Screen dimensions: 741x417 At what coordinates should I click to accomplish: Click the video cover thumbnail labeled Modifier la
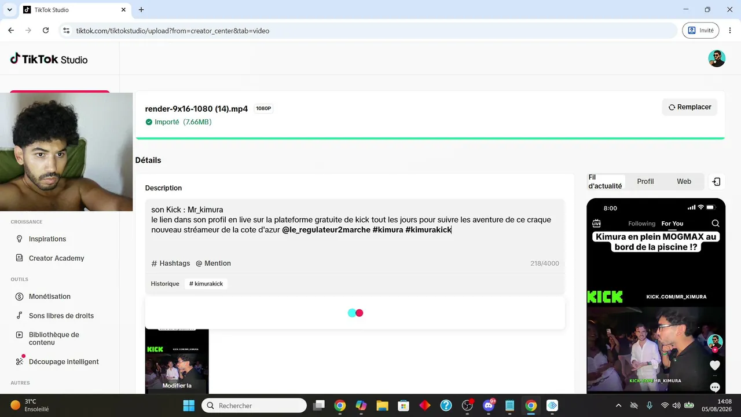(x=177, y=361)
